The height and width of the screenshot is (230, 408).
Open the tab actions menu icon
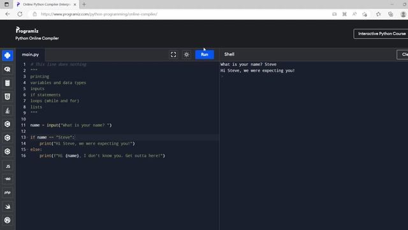coord(6,4)
